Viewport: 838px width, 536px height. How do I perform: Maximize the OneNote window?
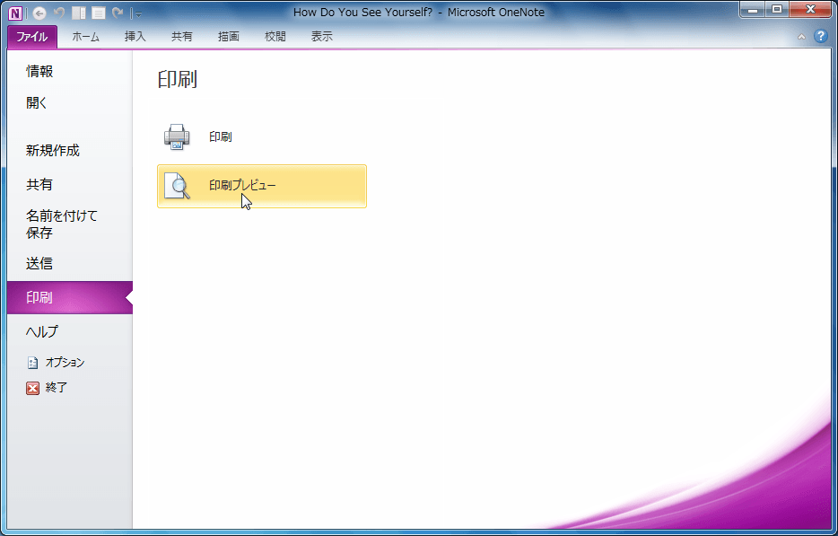[777, 10]
